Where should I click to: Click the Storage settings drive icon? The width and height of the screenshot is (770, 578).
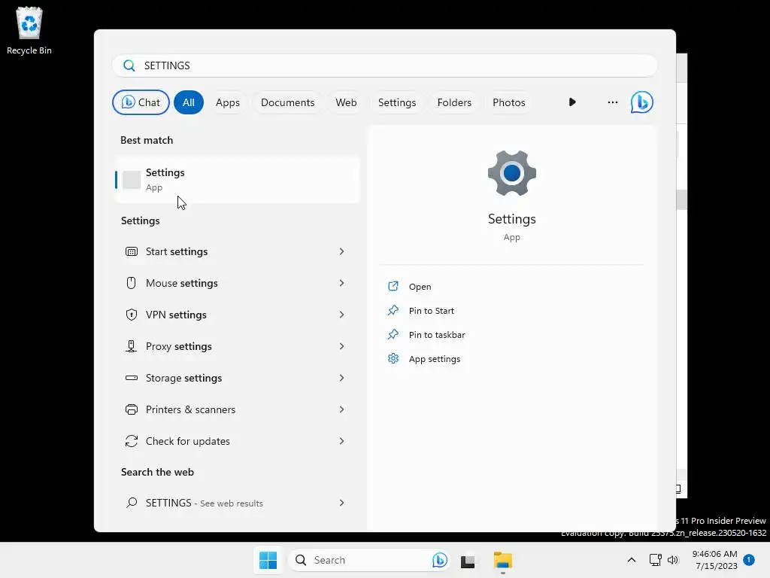point(131,378)
